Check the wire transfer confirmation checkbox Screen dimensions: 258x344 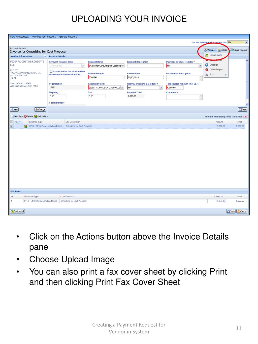tap(51, 71)
